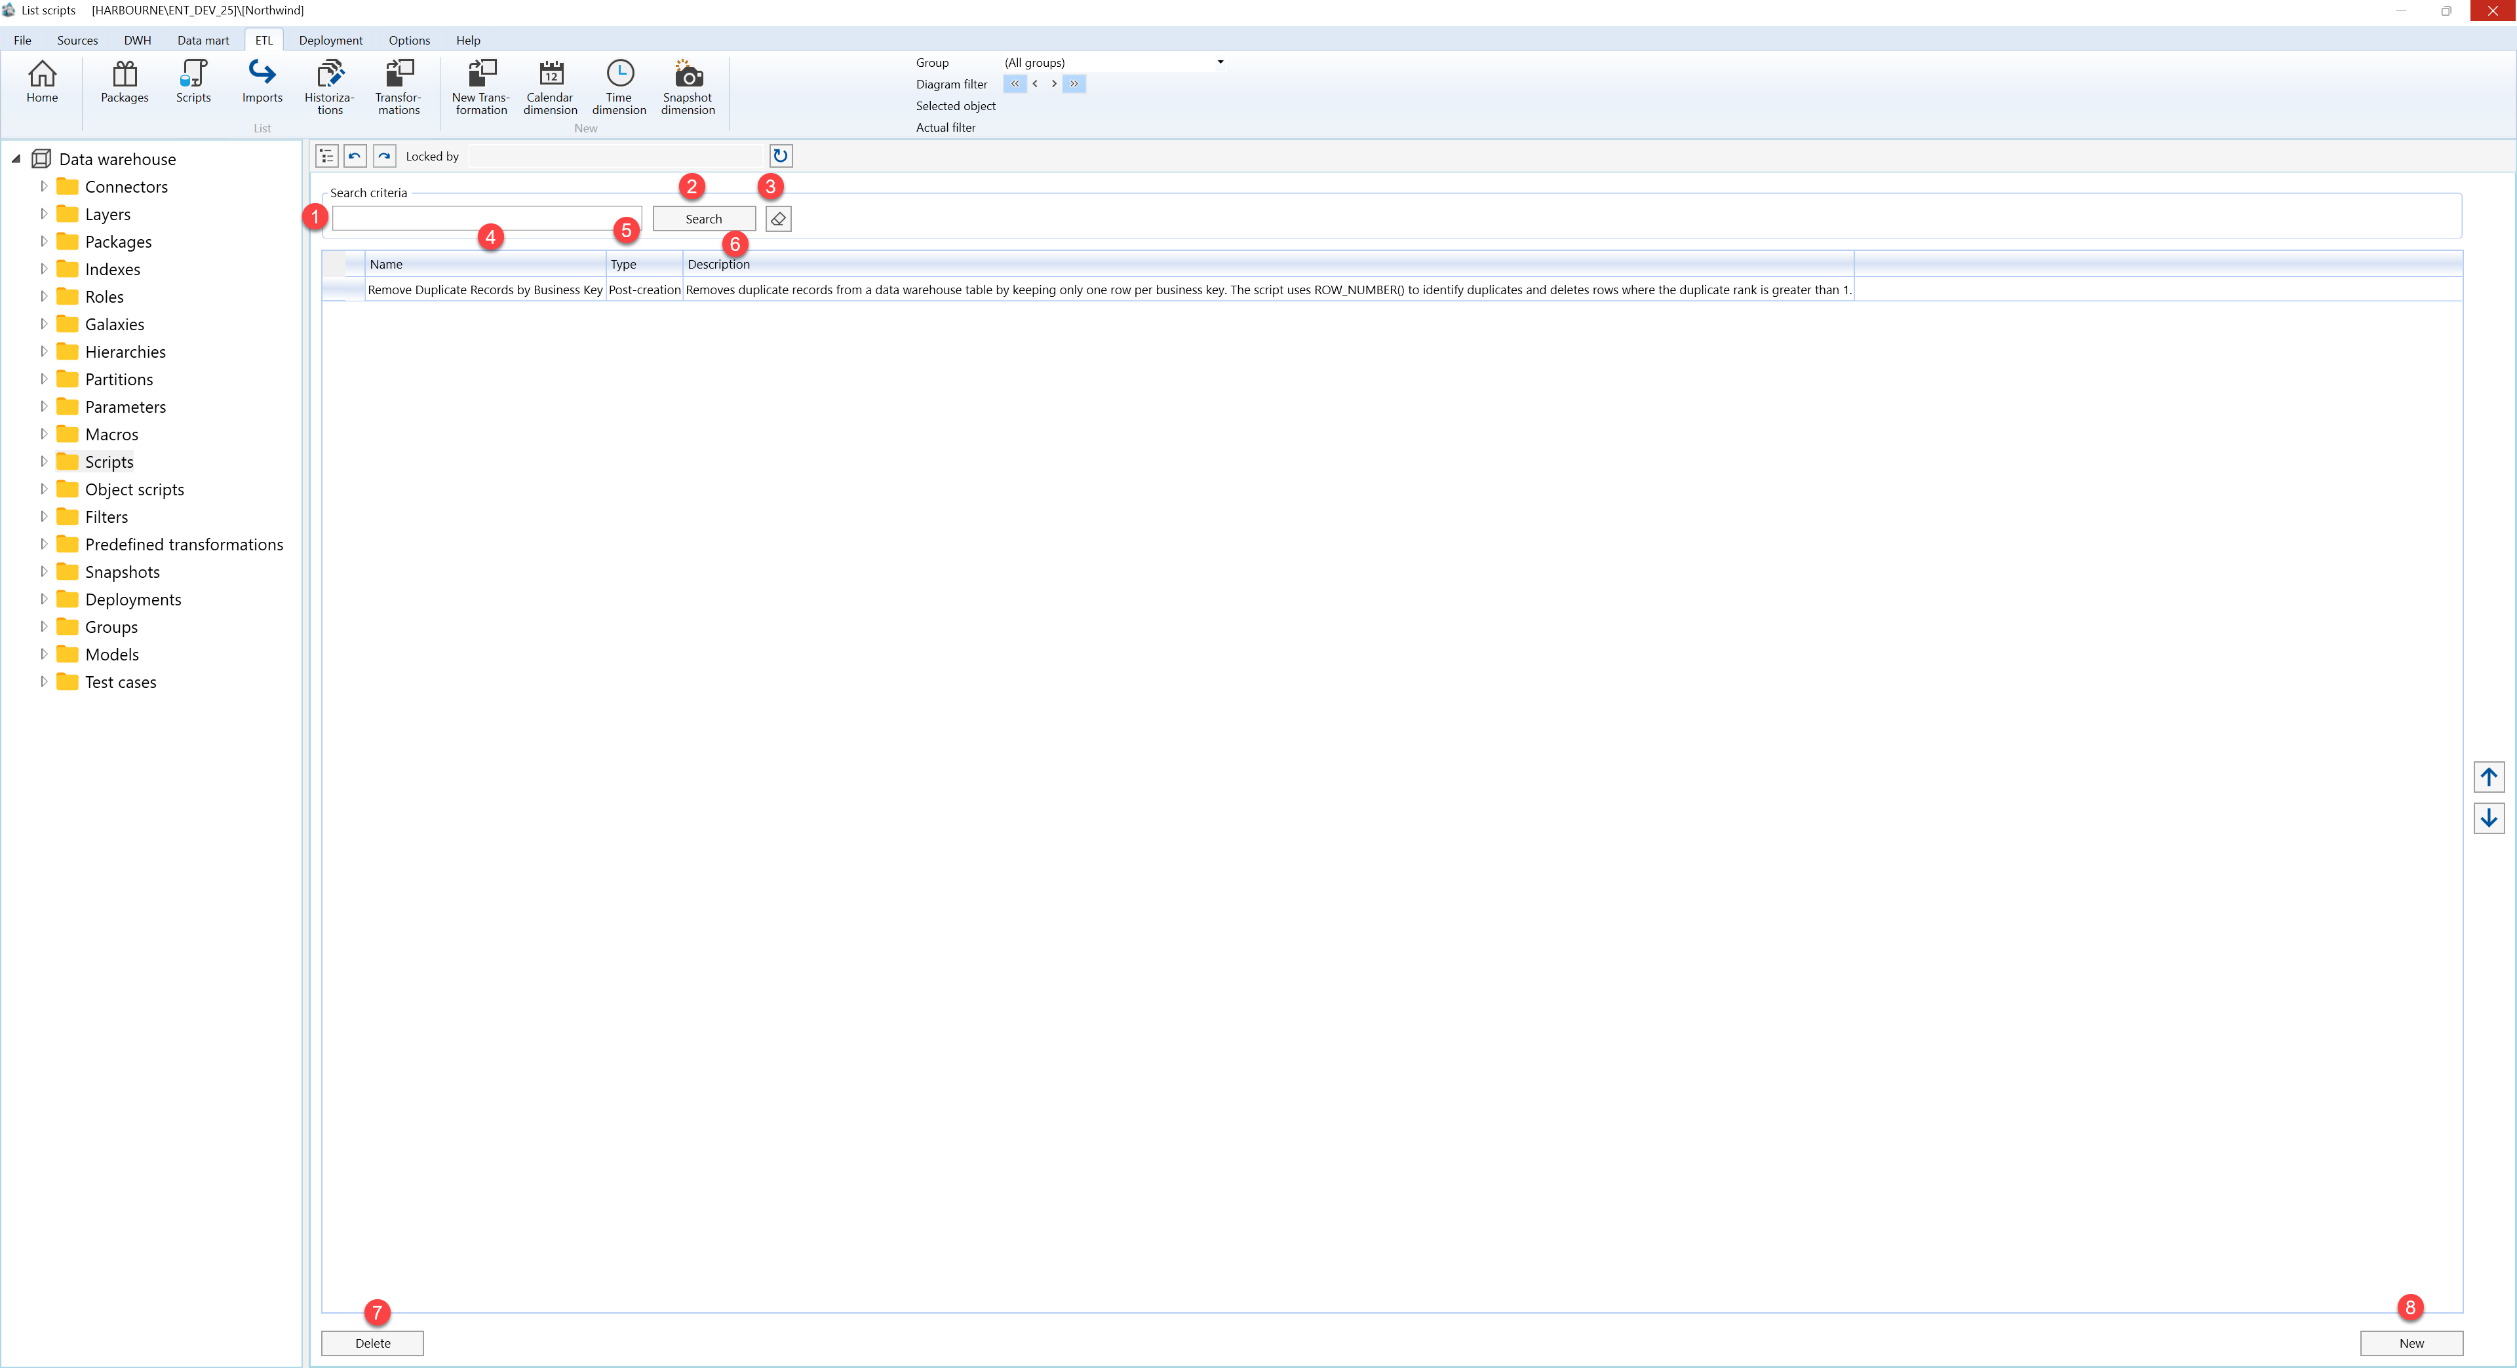Click the New button
The width and height of the screenshot is (2517, 1368).
[2411, 1344]
